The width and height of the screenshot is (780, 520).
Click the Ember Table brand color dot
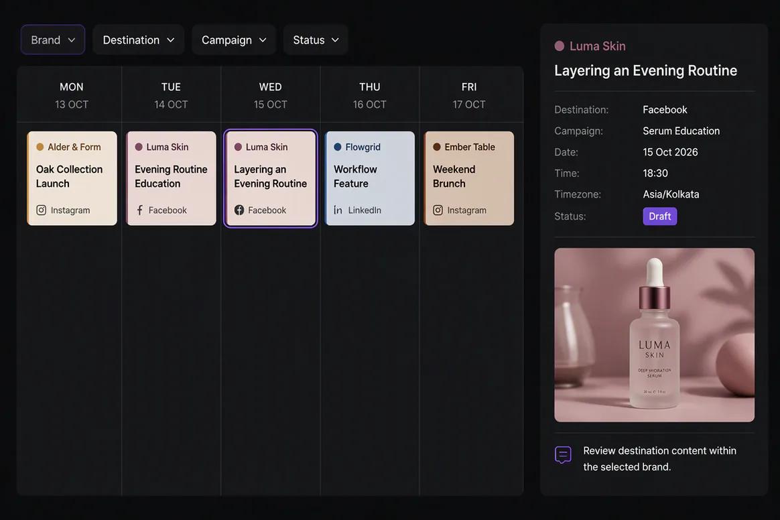[437, 147]
